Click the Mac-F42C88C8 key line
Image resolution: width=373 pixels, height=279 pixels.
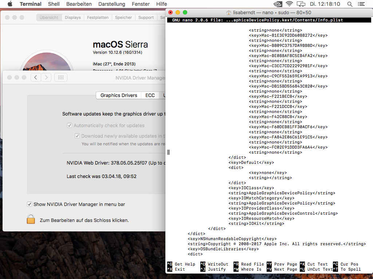click(x=278, y=117)
